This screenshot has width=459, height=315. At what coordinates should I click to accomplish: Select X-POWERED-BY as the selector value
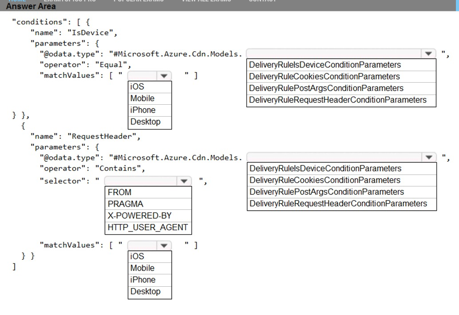pos(148,216)
